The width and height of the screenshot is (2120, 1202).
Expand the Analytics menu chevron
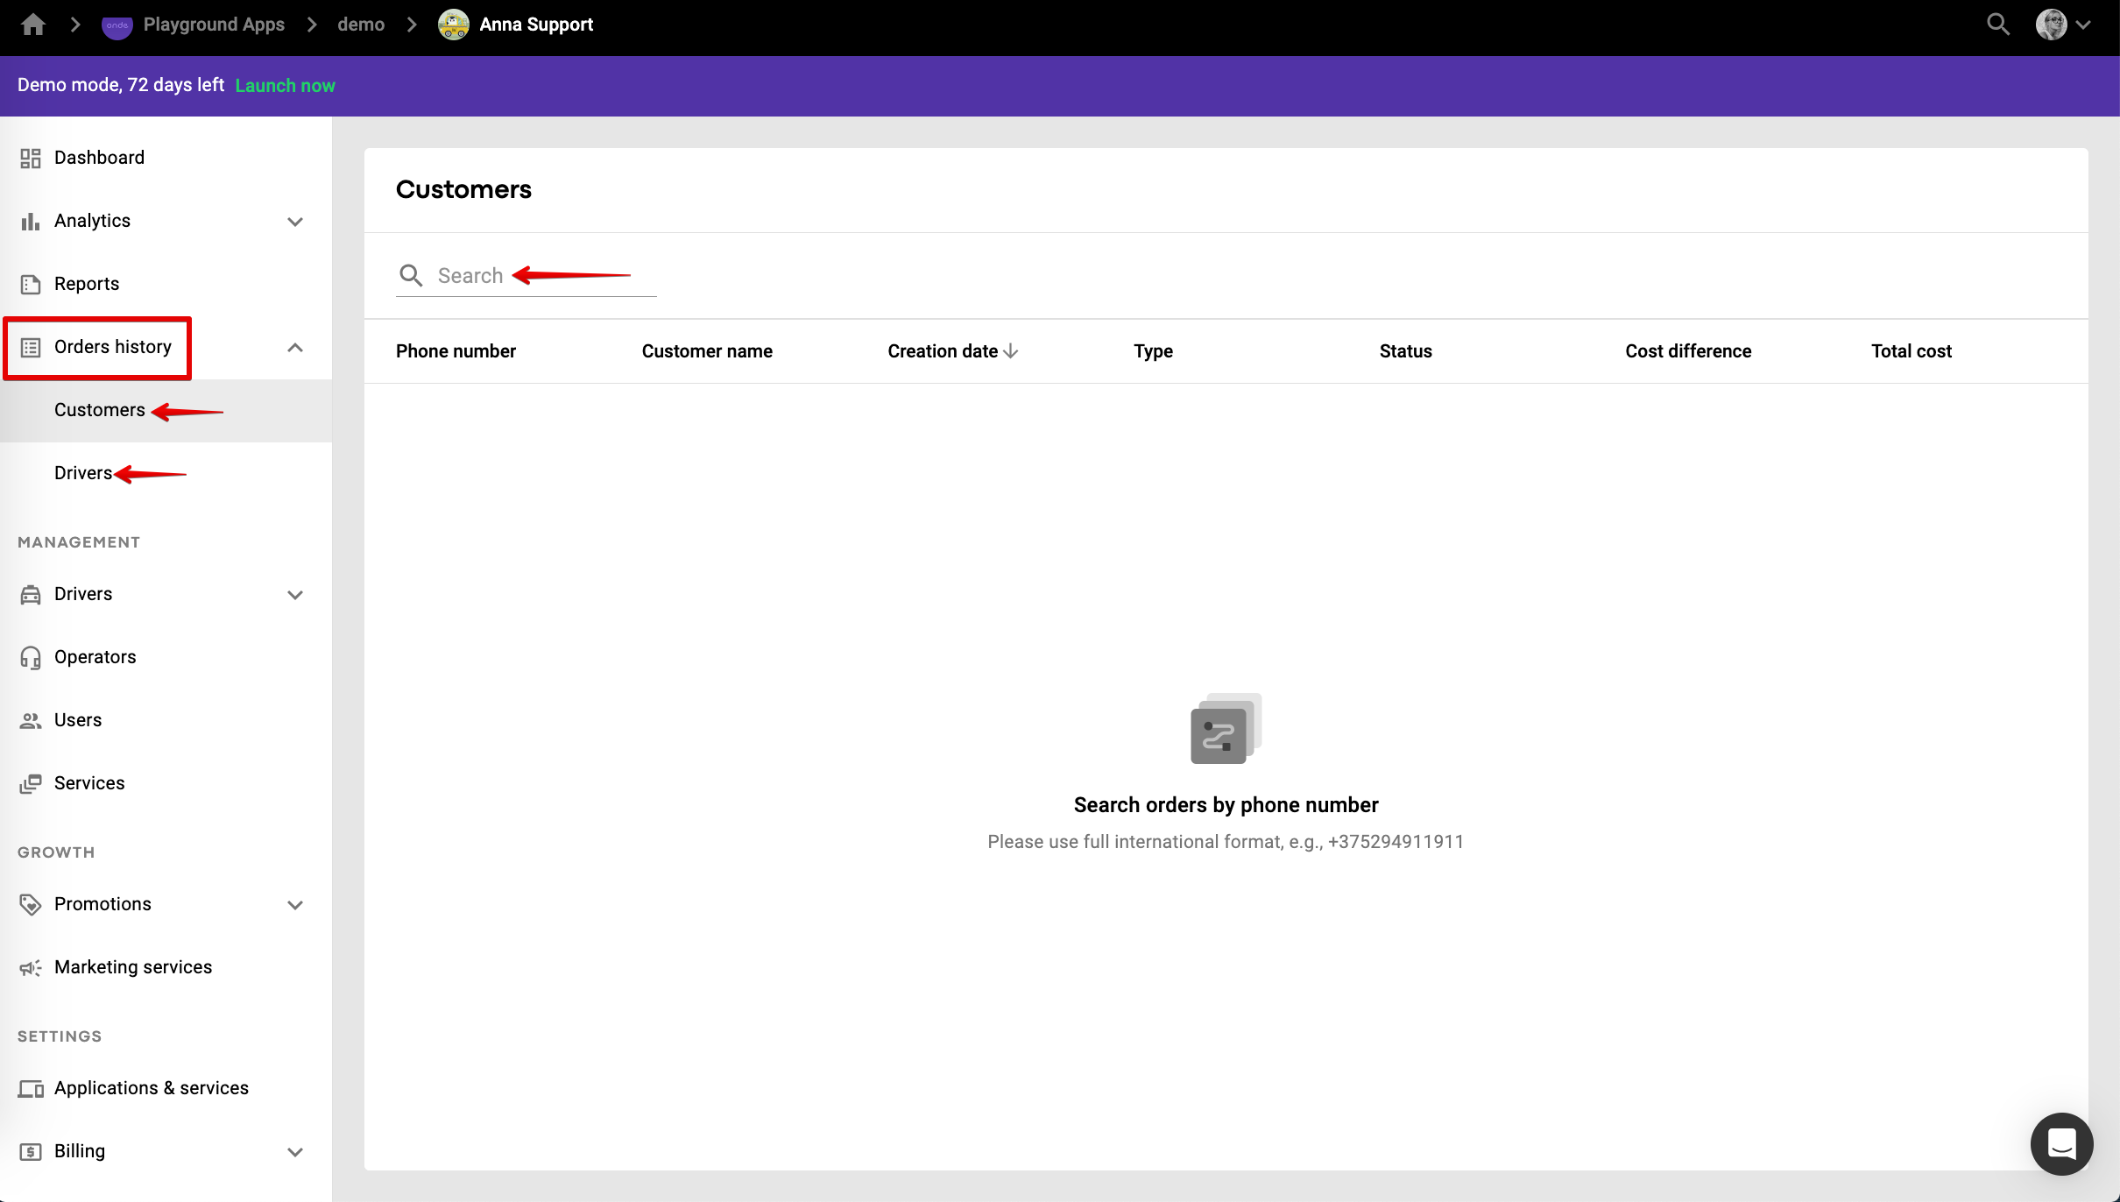[295, 221]
